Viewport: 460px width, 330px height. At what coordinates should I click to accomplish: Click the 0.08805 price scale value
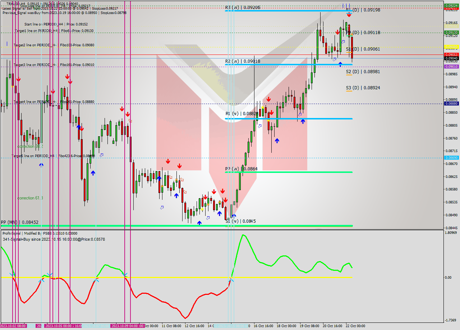[x=452, y=125]
